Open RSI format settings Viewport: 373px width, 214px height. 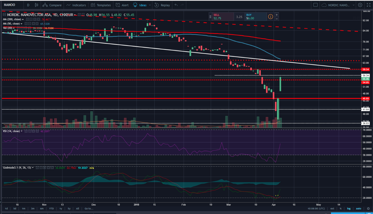[x=30, y=131]
